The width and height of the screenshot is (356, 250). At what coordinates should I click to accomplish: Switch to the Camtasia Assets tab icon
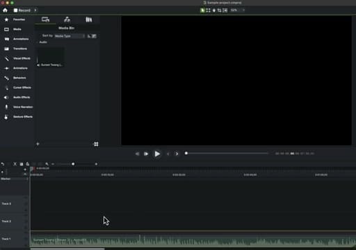click(x=67, y=19)
